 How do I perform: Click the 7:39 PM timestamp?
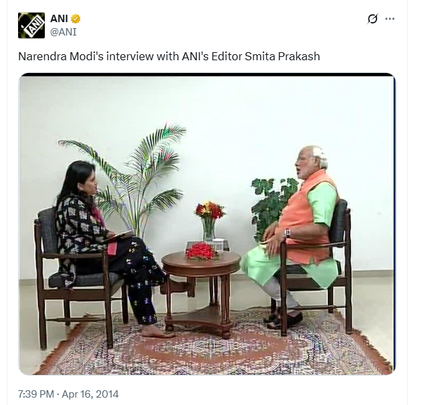pos(36,394)
